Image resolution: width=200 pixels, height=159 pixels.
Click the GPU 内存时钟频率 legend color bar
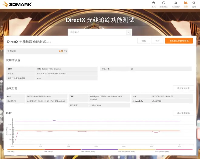(136, 150)
